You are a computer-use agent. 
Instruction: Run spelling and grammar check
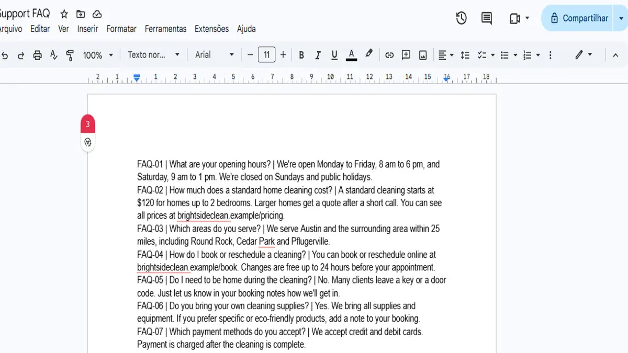pos(53,55)
